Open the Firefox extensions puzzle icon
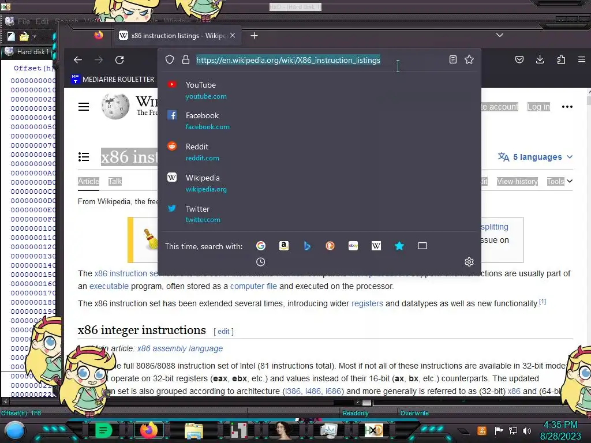Screen dimensions: 591x443 tap(561, 59)
